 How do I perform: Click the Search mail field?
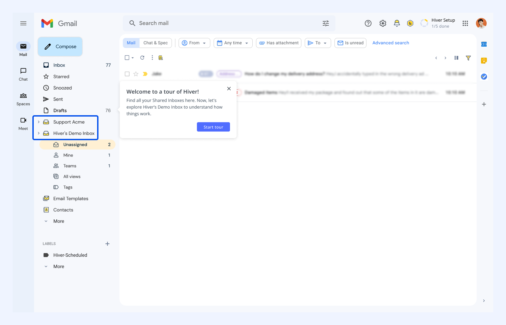[229, 23]
